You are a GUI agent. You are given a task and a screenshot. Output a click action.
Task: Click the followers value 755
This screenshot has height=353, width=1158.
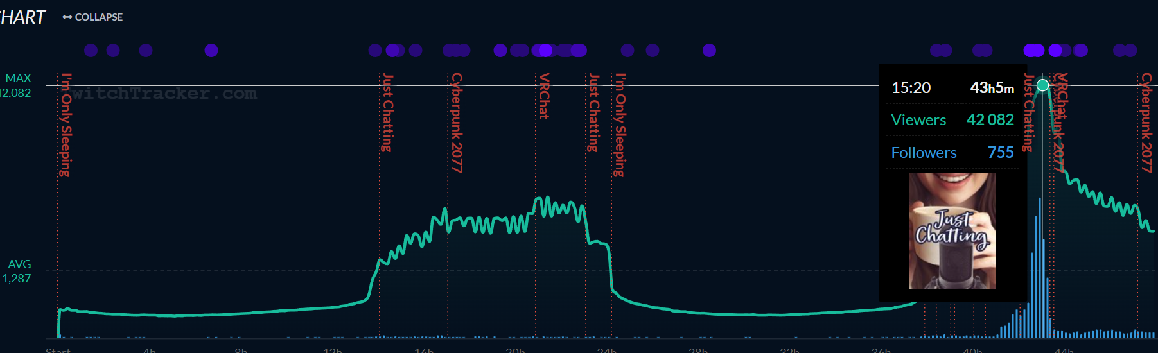(x=1001, y=153)
